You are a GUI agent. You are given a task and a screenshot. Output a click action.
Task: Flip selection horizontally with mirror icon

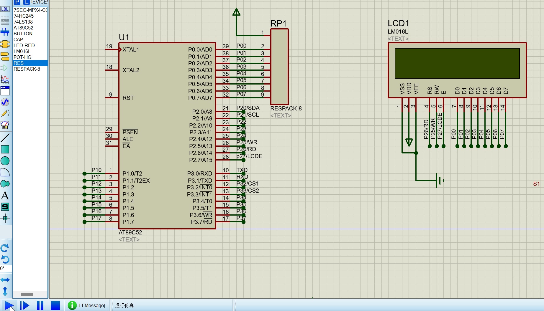(x=5, y=279)
